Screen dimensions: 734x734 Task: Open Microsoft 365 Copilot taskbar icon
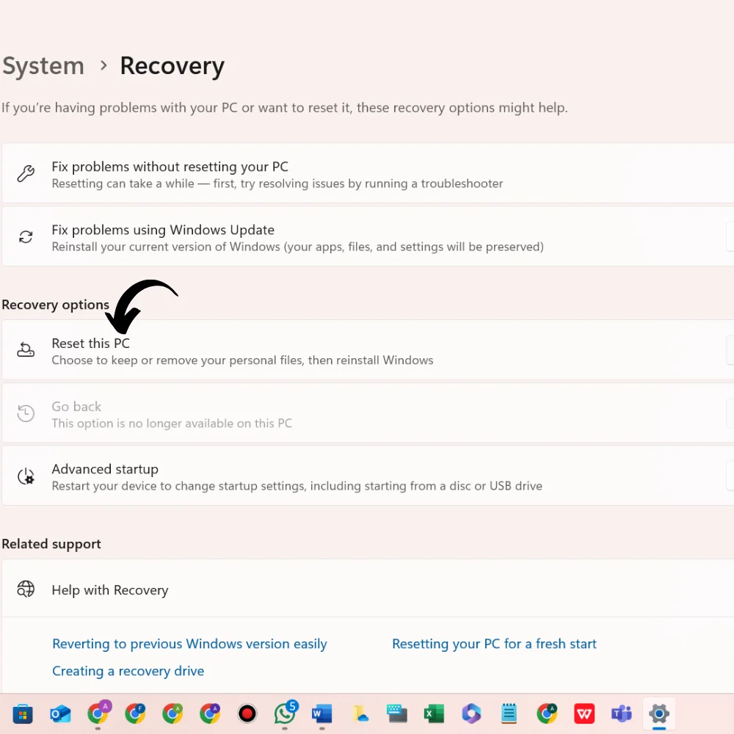(x=471, y=714)
